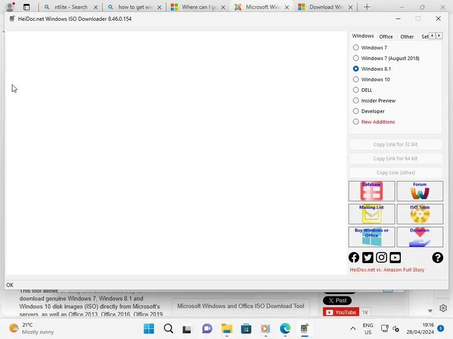453x339 pixels.
Task: Select the Insider Preview option
Action: (x=374, y=101)
